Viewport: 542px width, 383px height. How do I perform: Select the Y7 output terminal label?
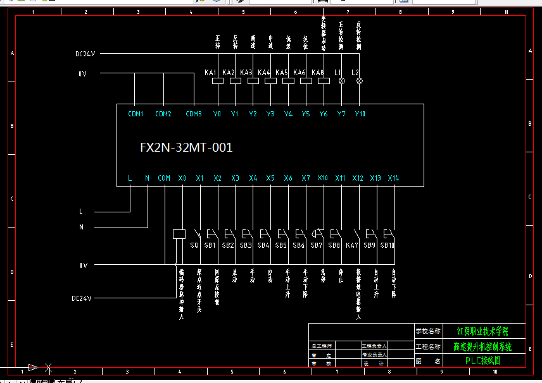341,114
